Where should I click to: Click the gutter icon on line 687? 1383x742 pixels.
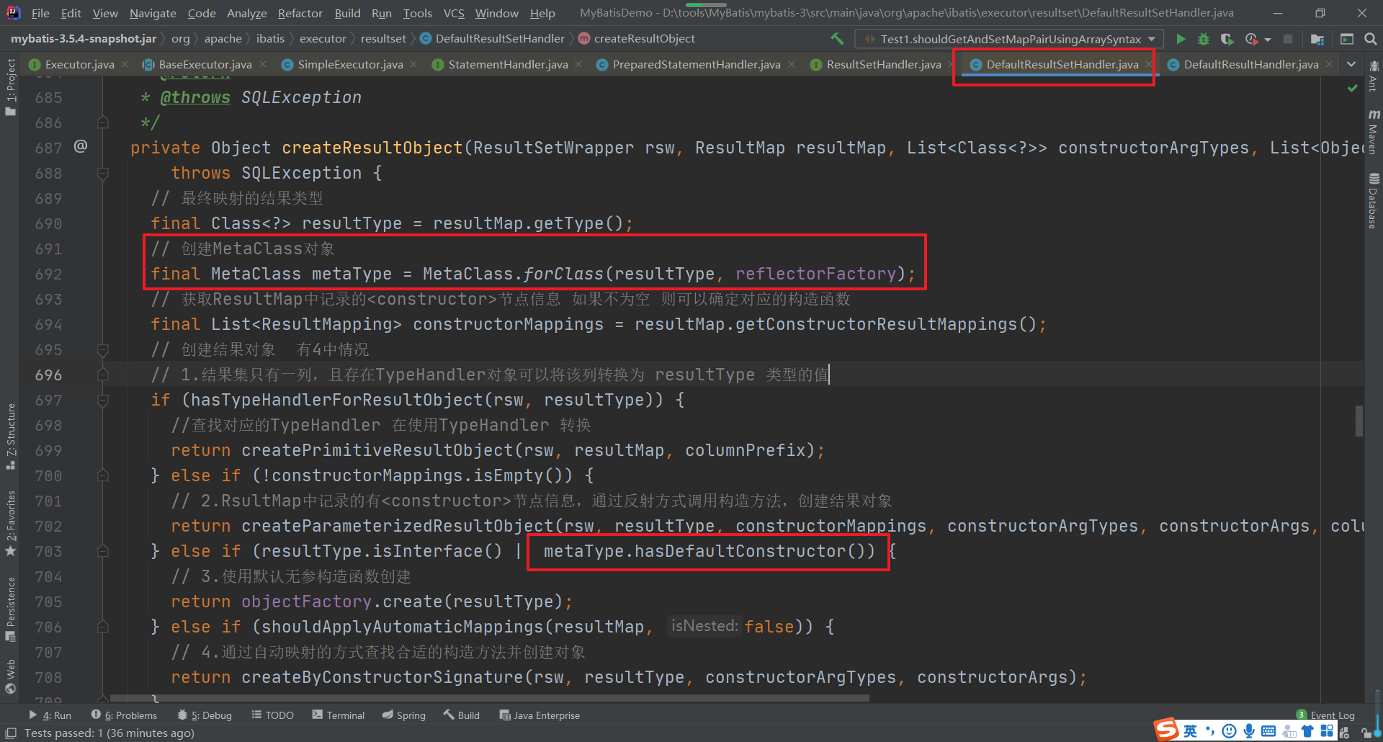pyautogui.click(x=81, y=147)
